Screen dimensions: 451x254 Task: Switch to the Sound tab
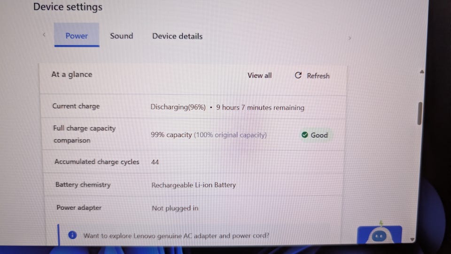121,36
